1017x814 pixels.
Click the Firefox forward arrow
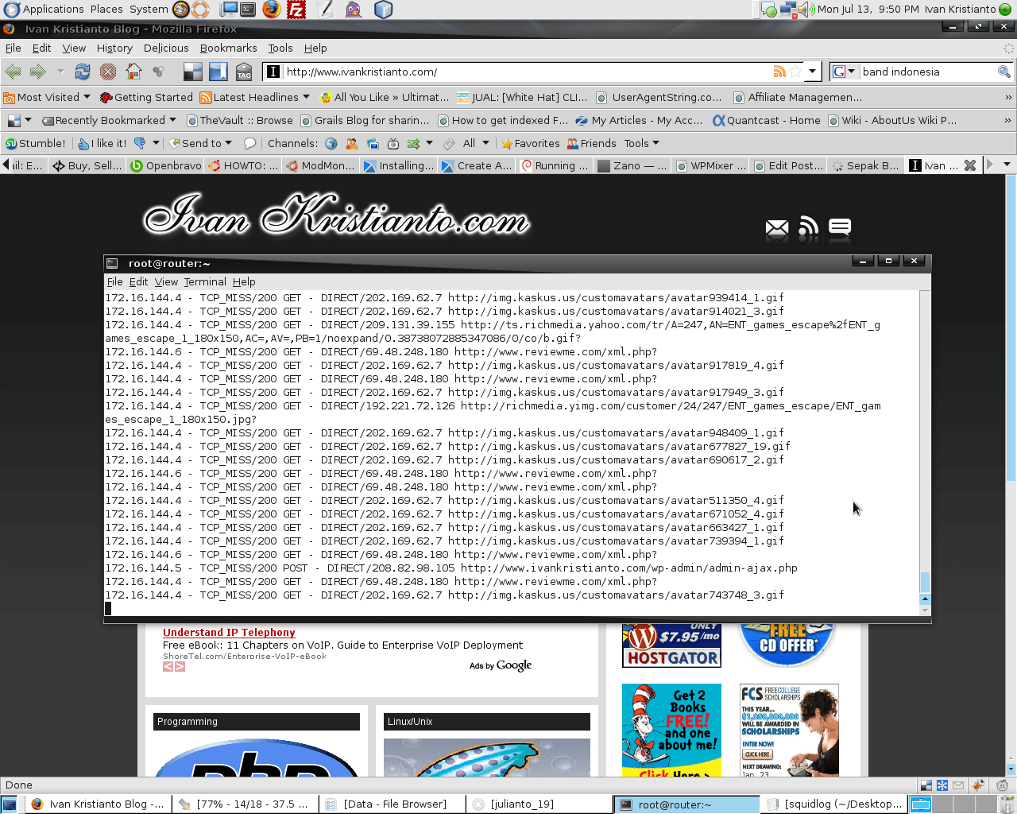click(37, 72)
